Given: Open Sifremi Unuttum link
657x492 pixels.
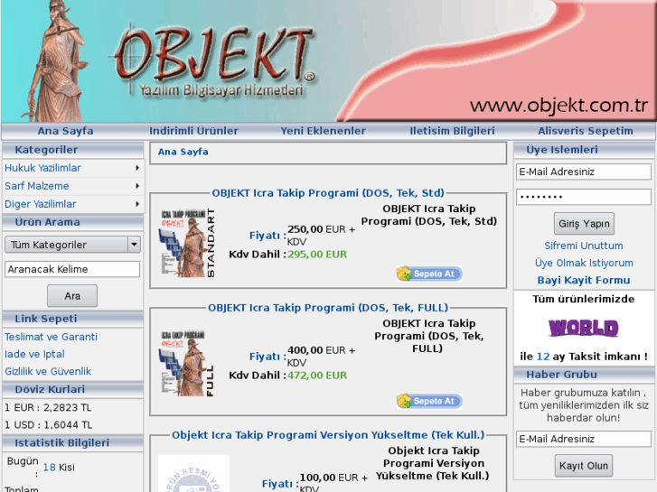Looking at the screenshot, I should [584, 246].
